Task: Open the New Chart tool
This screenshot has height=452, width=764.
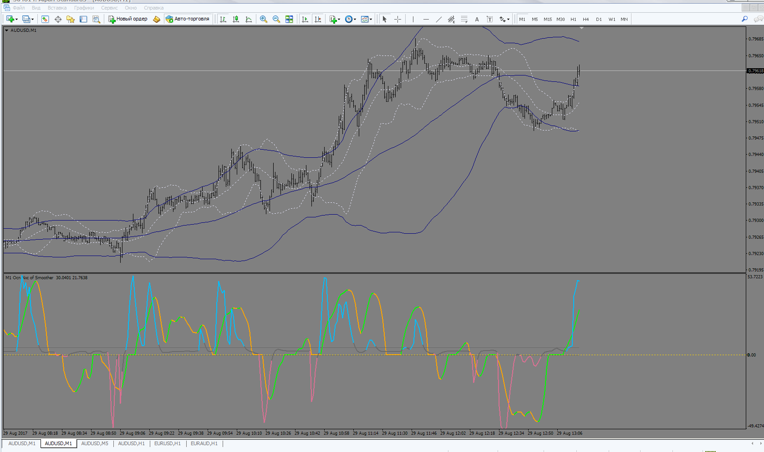Action: coord(10,19)
